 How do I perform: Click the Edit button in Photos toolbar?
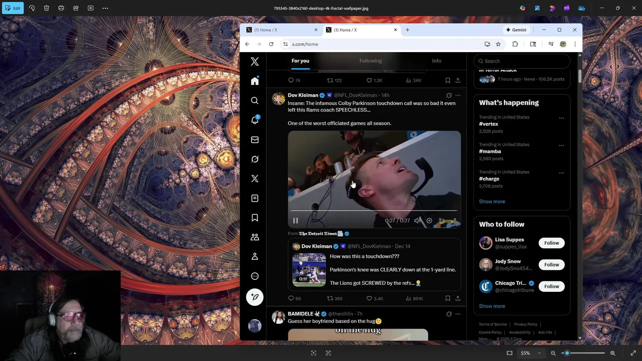[x=12, y=8]
